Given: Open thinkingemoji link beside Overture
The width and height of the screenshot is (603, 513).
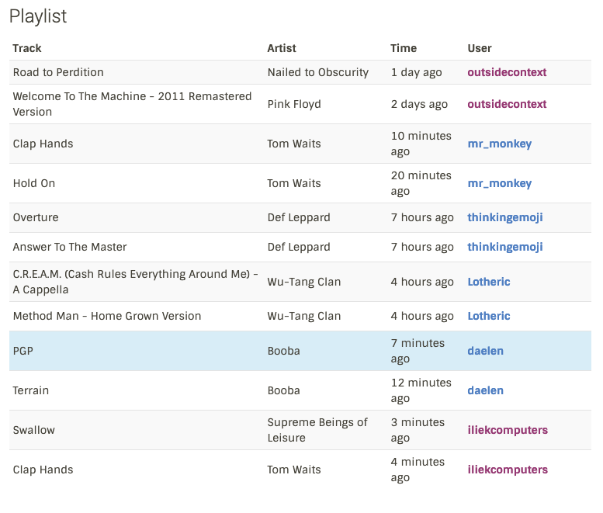Looking at the screenshot, I should tap(505, 217).
